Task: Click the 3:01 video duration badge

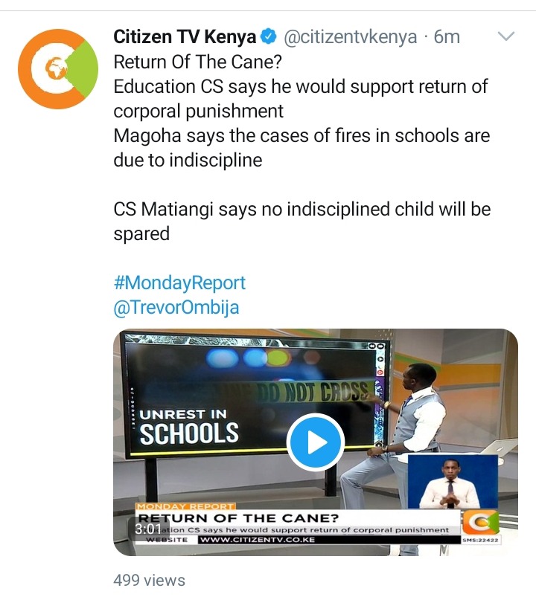Action: [x=147, y=529]
